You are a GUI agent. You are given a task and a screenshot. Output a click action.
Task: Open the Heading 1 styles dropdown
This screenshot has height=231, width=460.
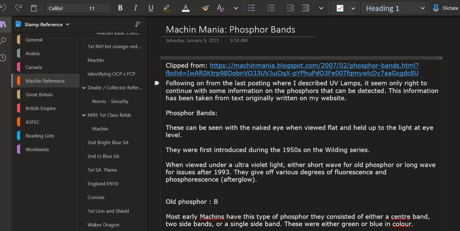393,8
